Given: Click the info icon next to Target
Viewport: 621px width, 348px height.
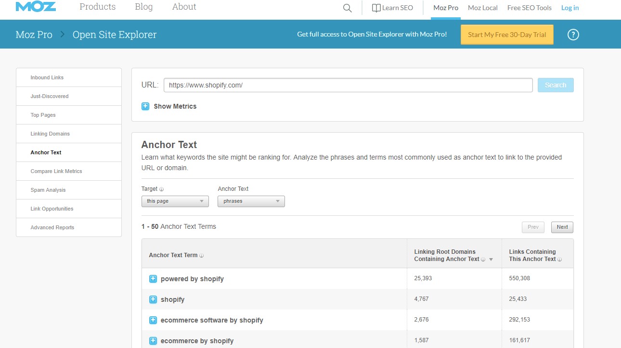Looking at the screenshot, I should pos(162,189).
